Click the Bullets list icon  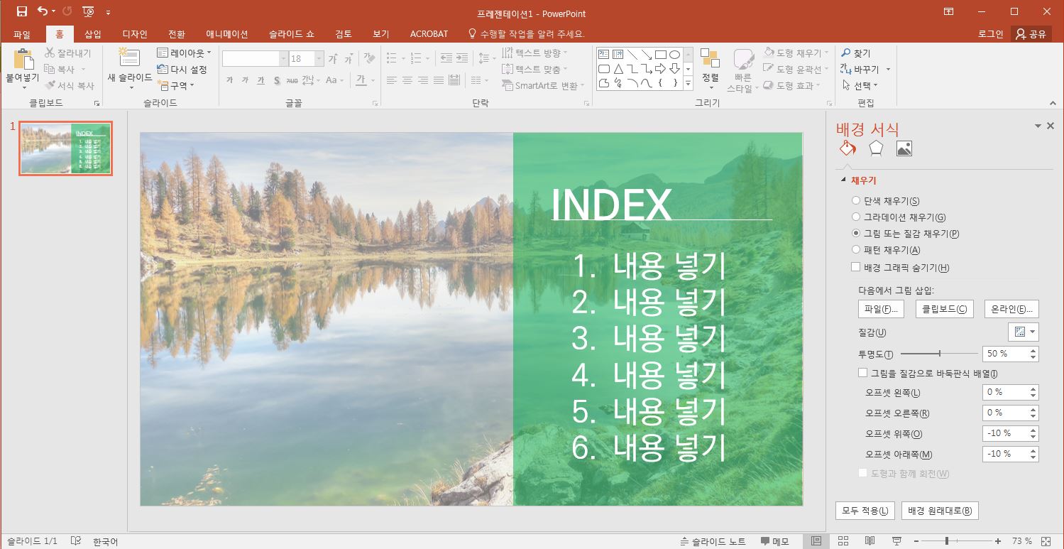[x=392, y=58]
